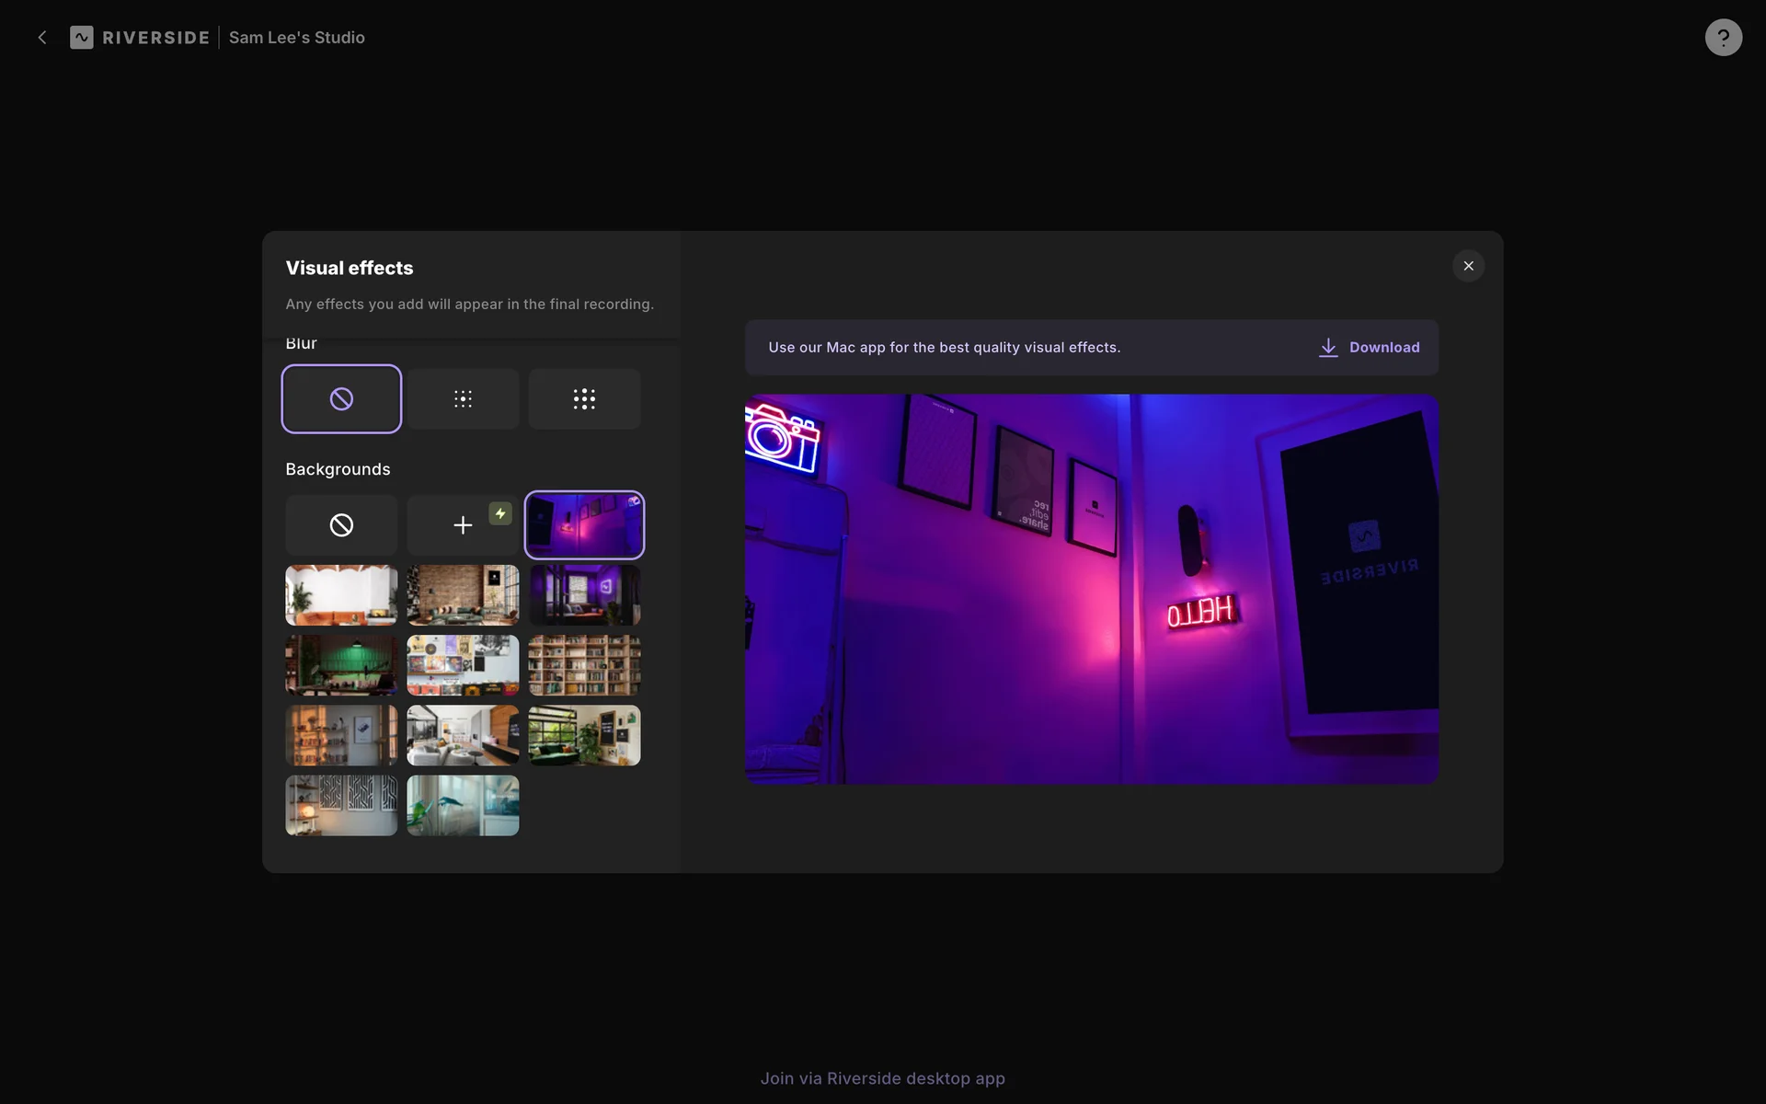Pick the white room orange sofa background

341,595
